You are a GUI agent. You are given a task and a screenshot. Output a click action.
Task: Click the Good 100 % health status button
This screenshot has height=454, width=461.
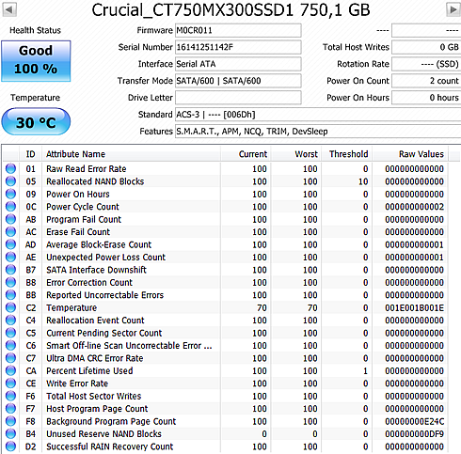click(x=36, y=61)
